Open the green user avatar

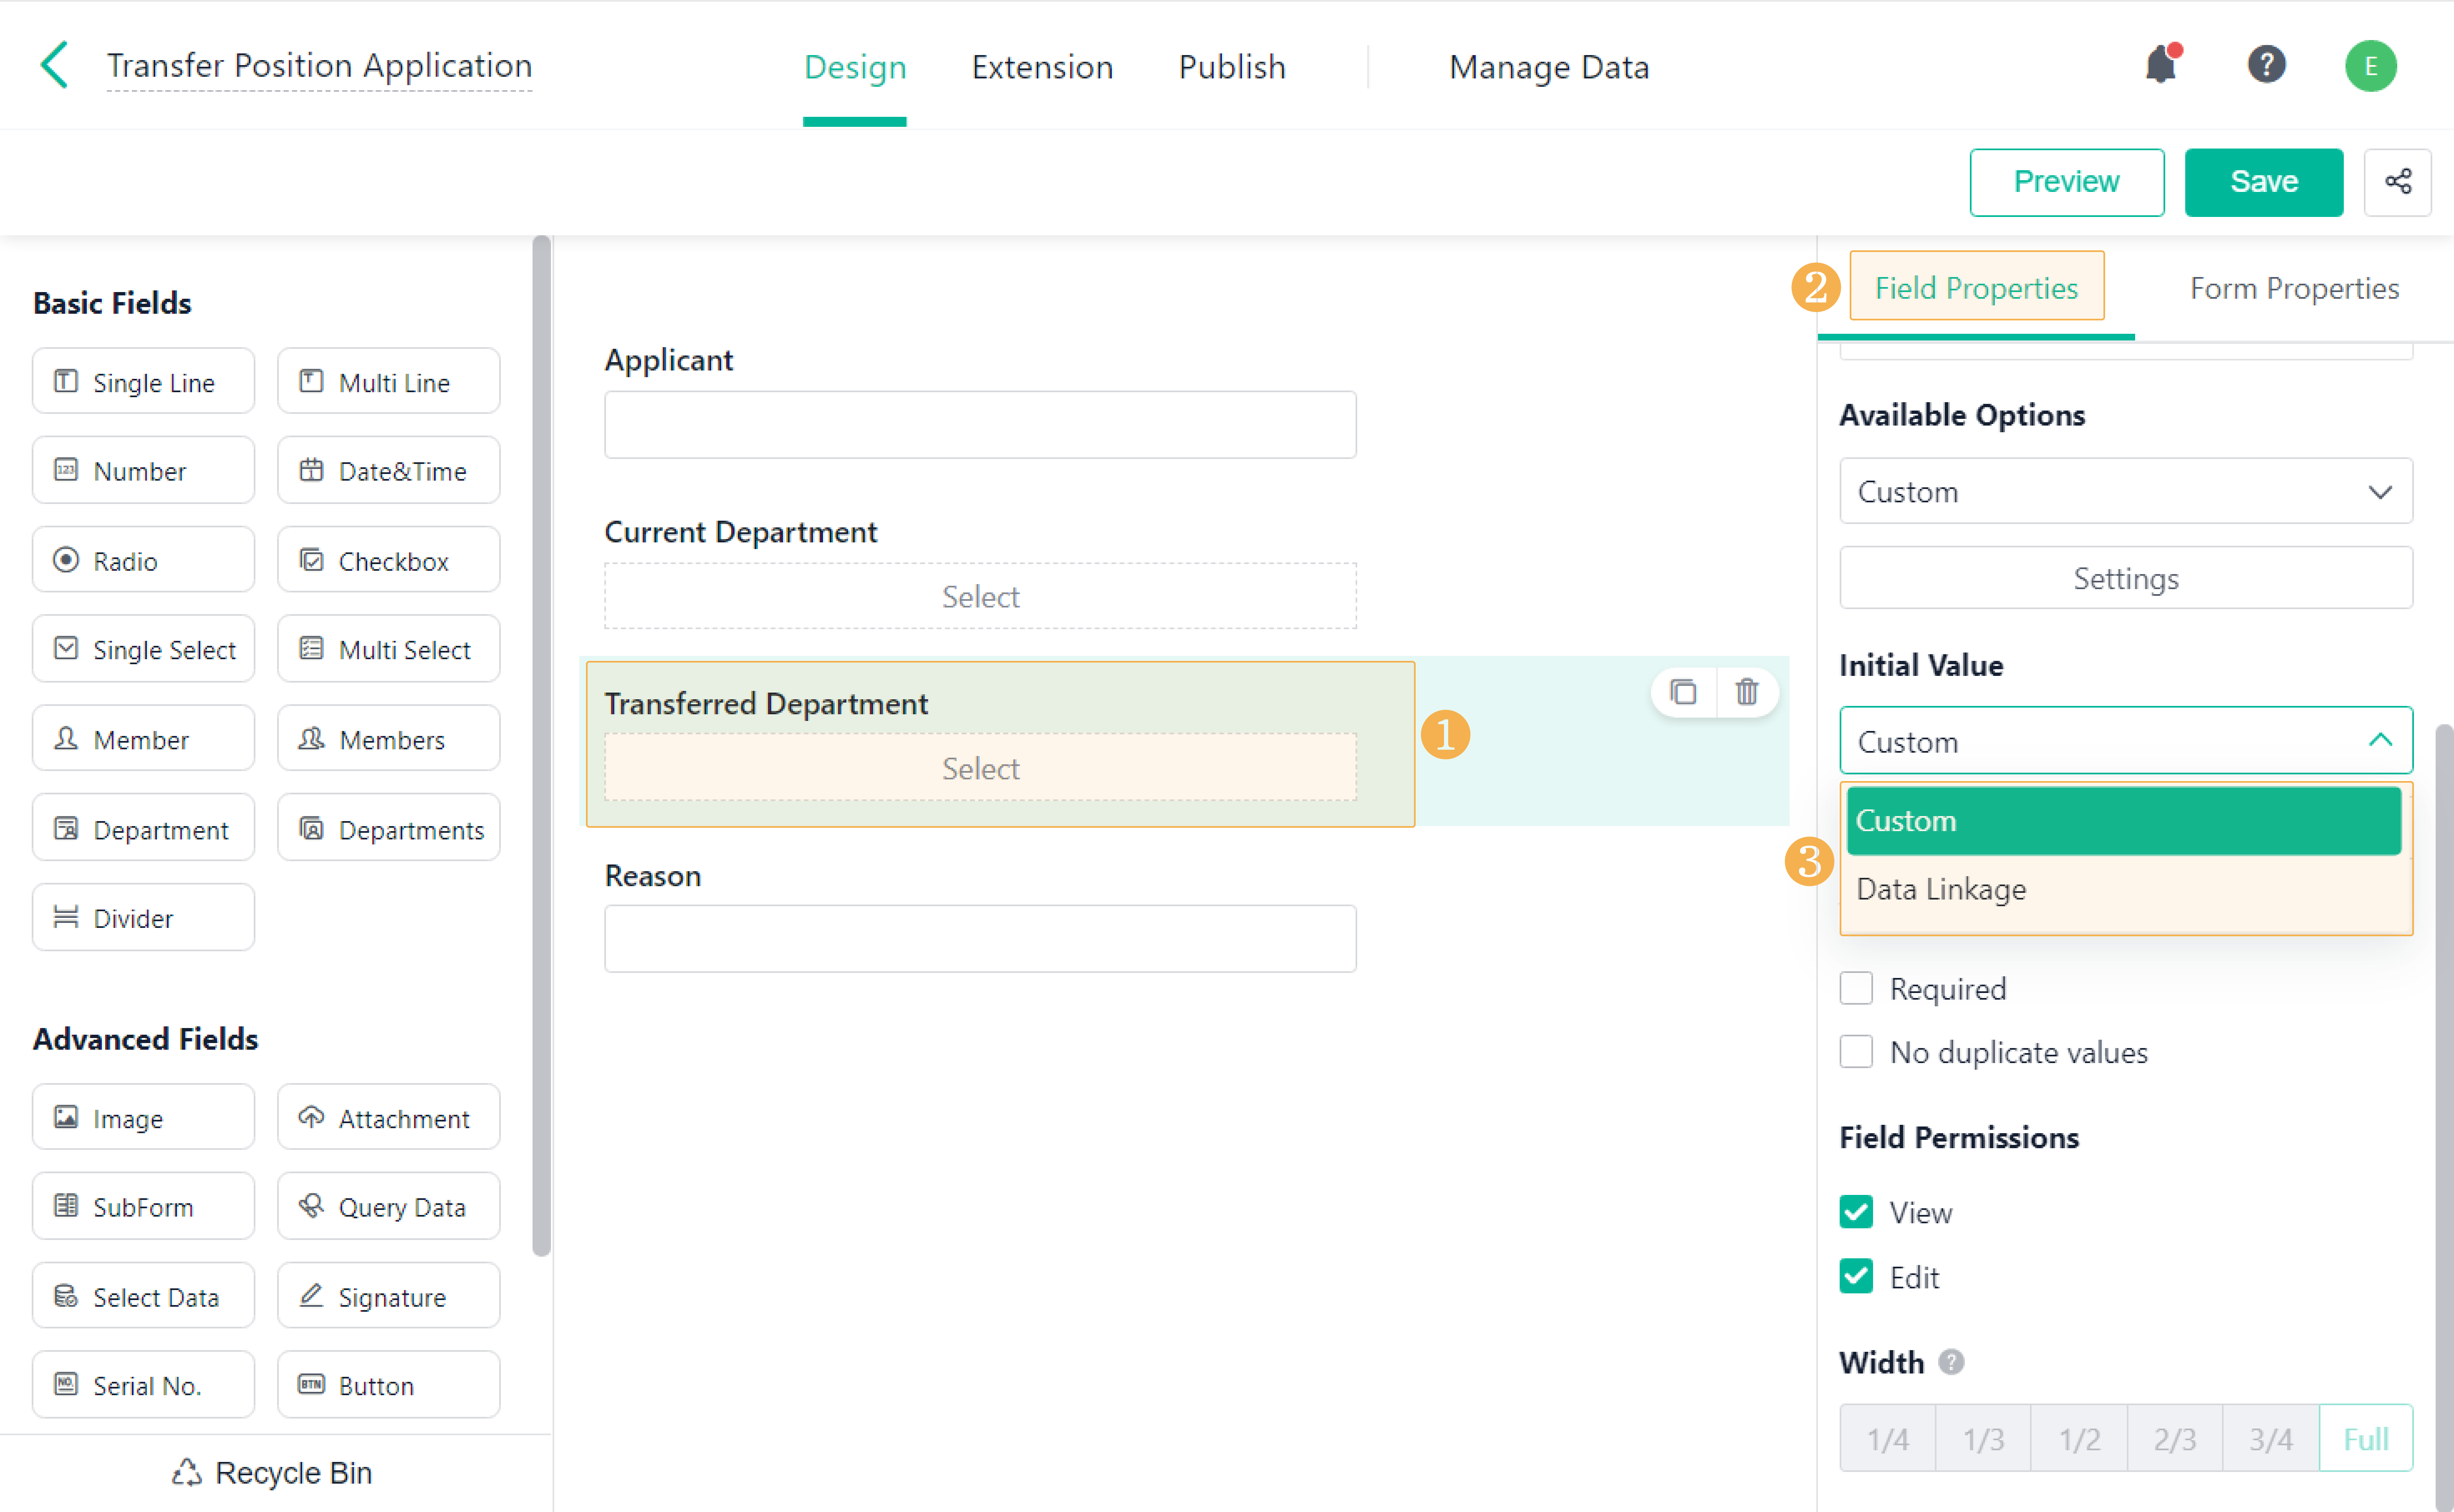[2370, 66]
